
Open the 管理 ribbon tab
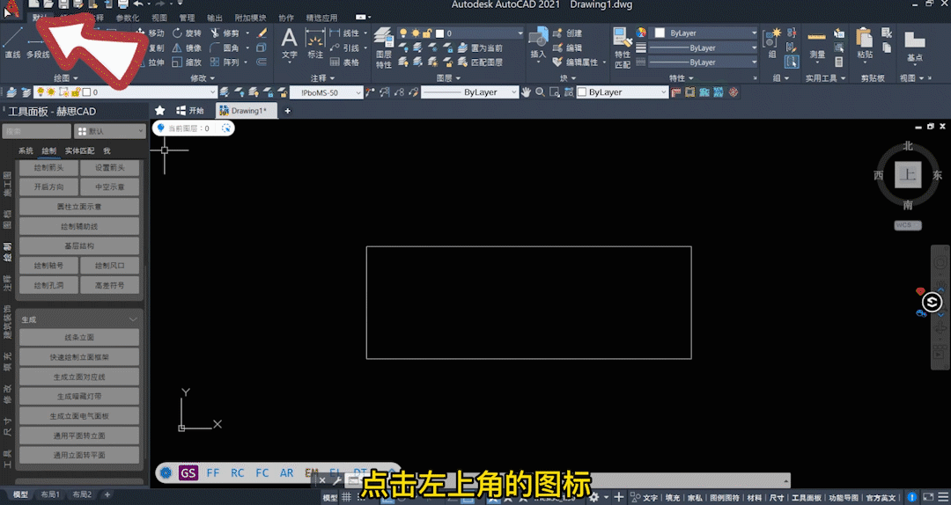(x=187, y=18)
